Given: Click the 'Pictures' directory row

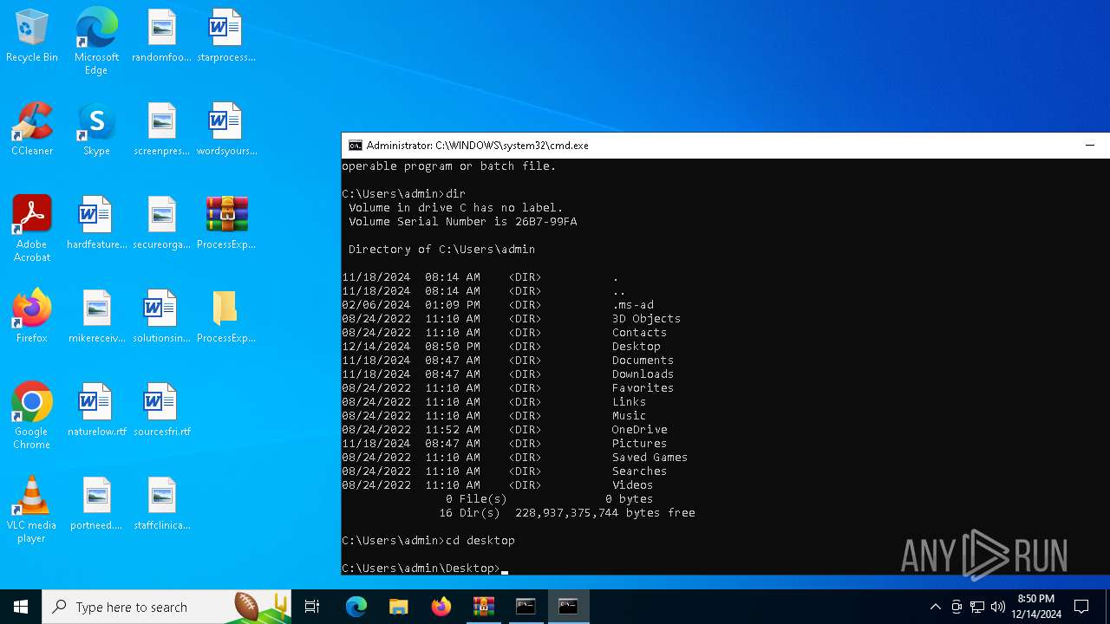Looking at the screenshot, I should [505, 444].
